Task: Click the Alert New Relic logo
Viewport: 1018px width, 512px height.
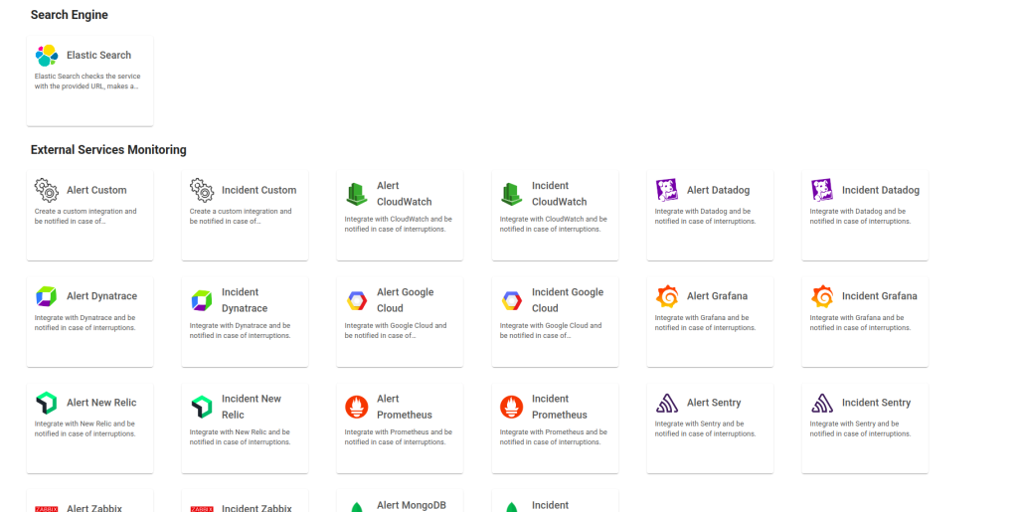Action: pyautogui.click(x=47, y=403)
